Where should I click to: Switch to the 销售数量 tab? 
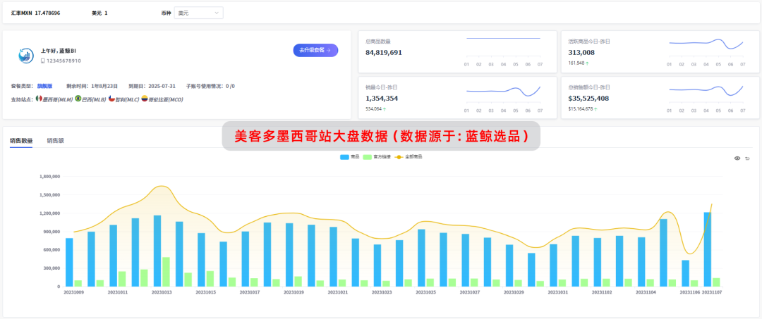coord(21,141)
